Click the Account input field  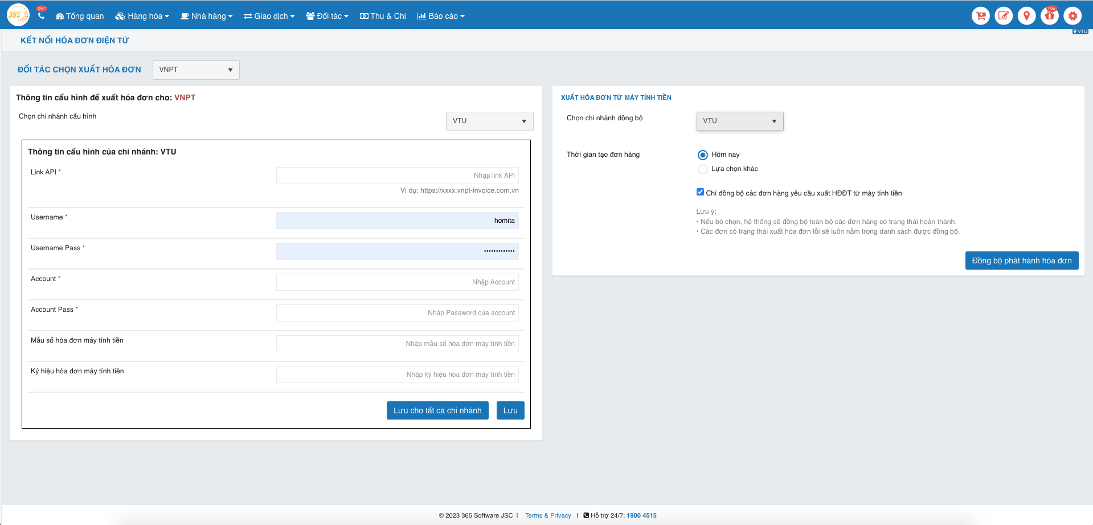[x=398, y=282]
